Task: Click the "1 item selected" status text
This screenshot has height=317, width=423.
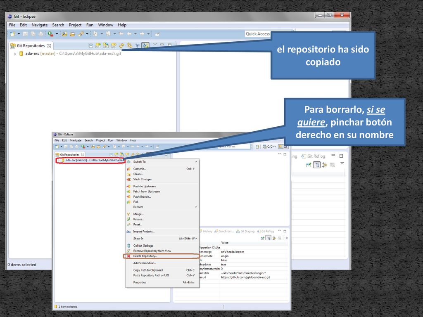Action: 68,307
